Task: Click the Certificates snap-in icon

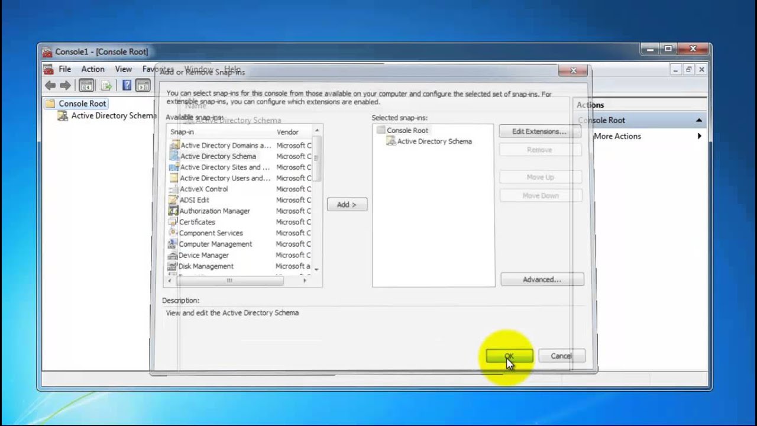Action: tap(173, 222)
